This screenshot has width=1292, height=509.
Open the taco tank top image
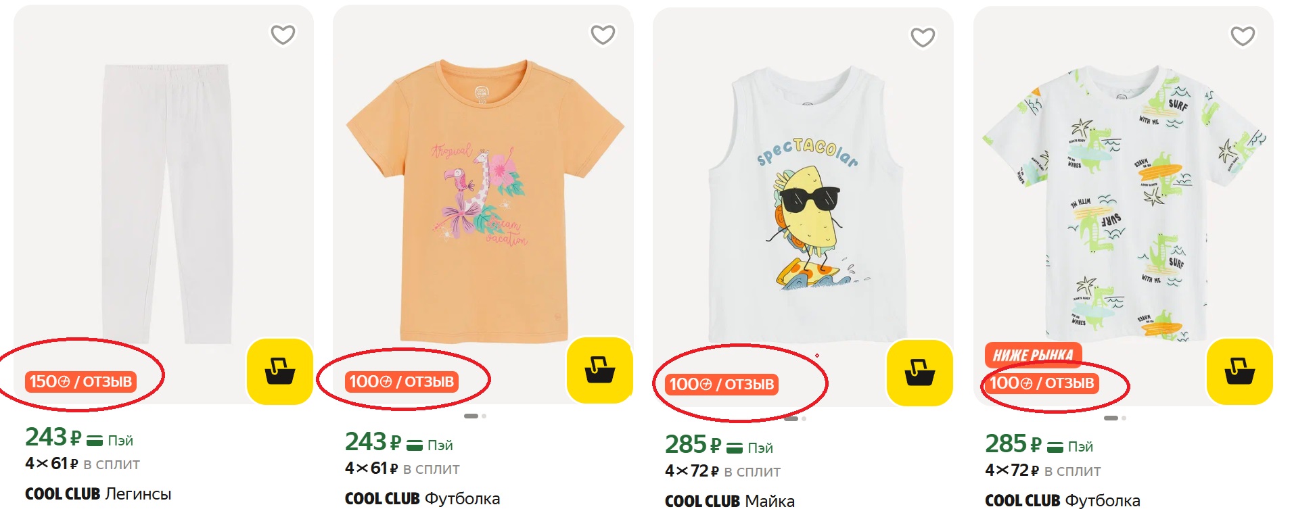805,203
